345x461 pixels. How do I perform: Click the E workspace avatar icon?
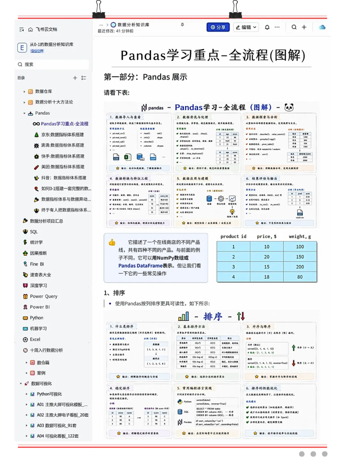tap(22, 48)
